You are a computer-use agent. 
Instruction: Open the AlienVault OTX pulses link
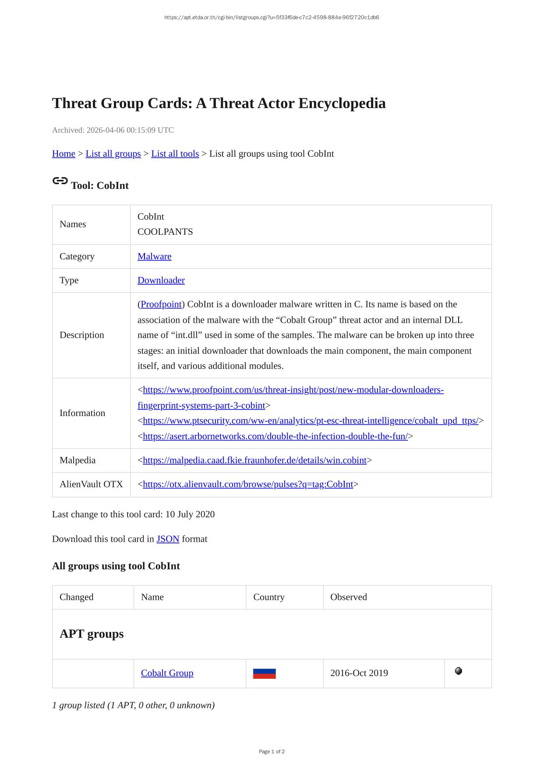tap(247, 484)
